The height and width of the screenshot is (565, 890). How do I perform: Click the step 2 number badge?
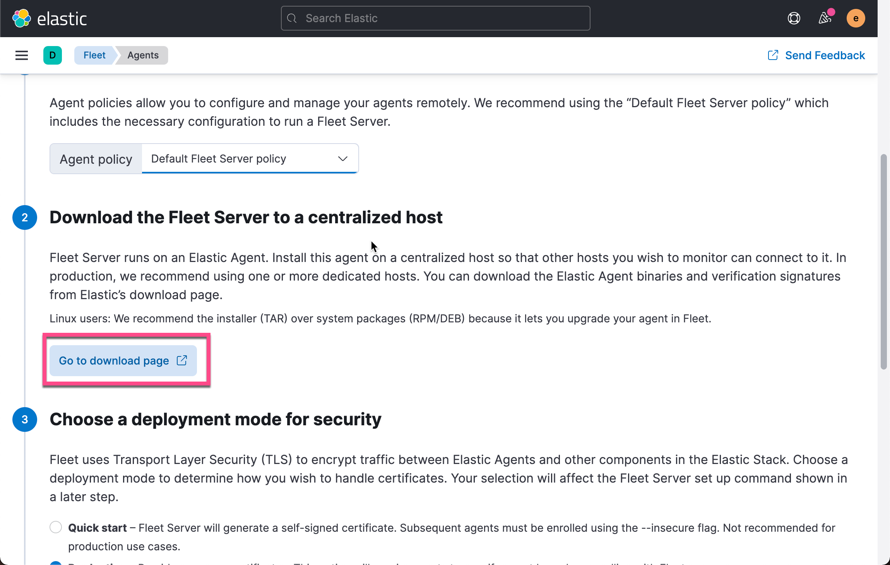click(x=25, y=217)
